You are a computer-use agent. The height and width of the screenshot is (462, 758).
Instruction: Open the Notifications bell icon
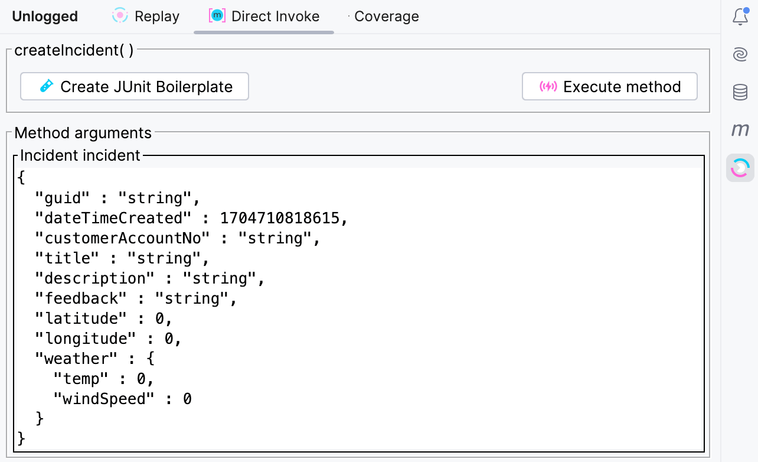740,17
